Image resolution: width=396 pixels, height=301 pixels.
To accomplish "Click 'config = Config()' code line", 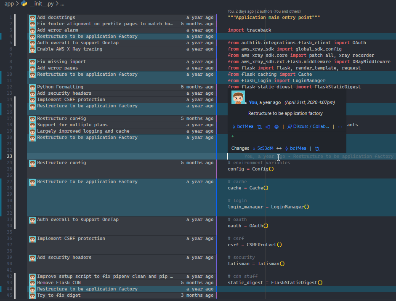I will (251, 169).
